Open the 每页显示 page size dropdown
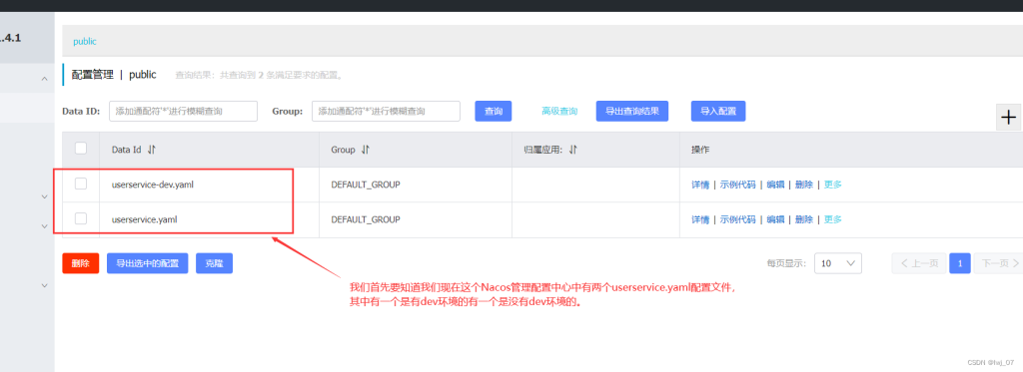Image resolution: width=1023 pixels, height=372 pixels. (x=838, y=263)
